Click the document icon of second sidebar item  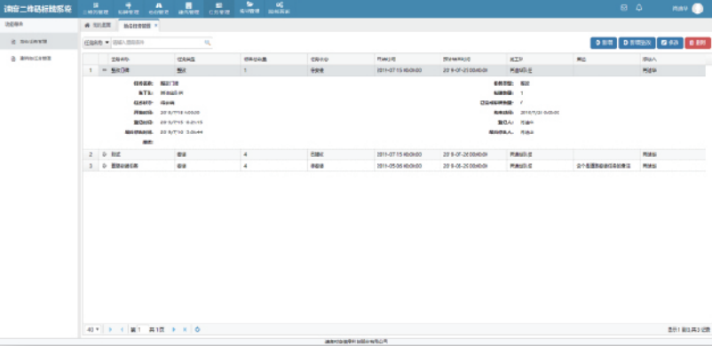point(13,59)
